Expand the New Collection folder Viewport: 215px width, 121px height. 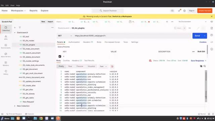[x=15, y=106]
